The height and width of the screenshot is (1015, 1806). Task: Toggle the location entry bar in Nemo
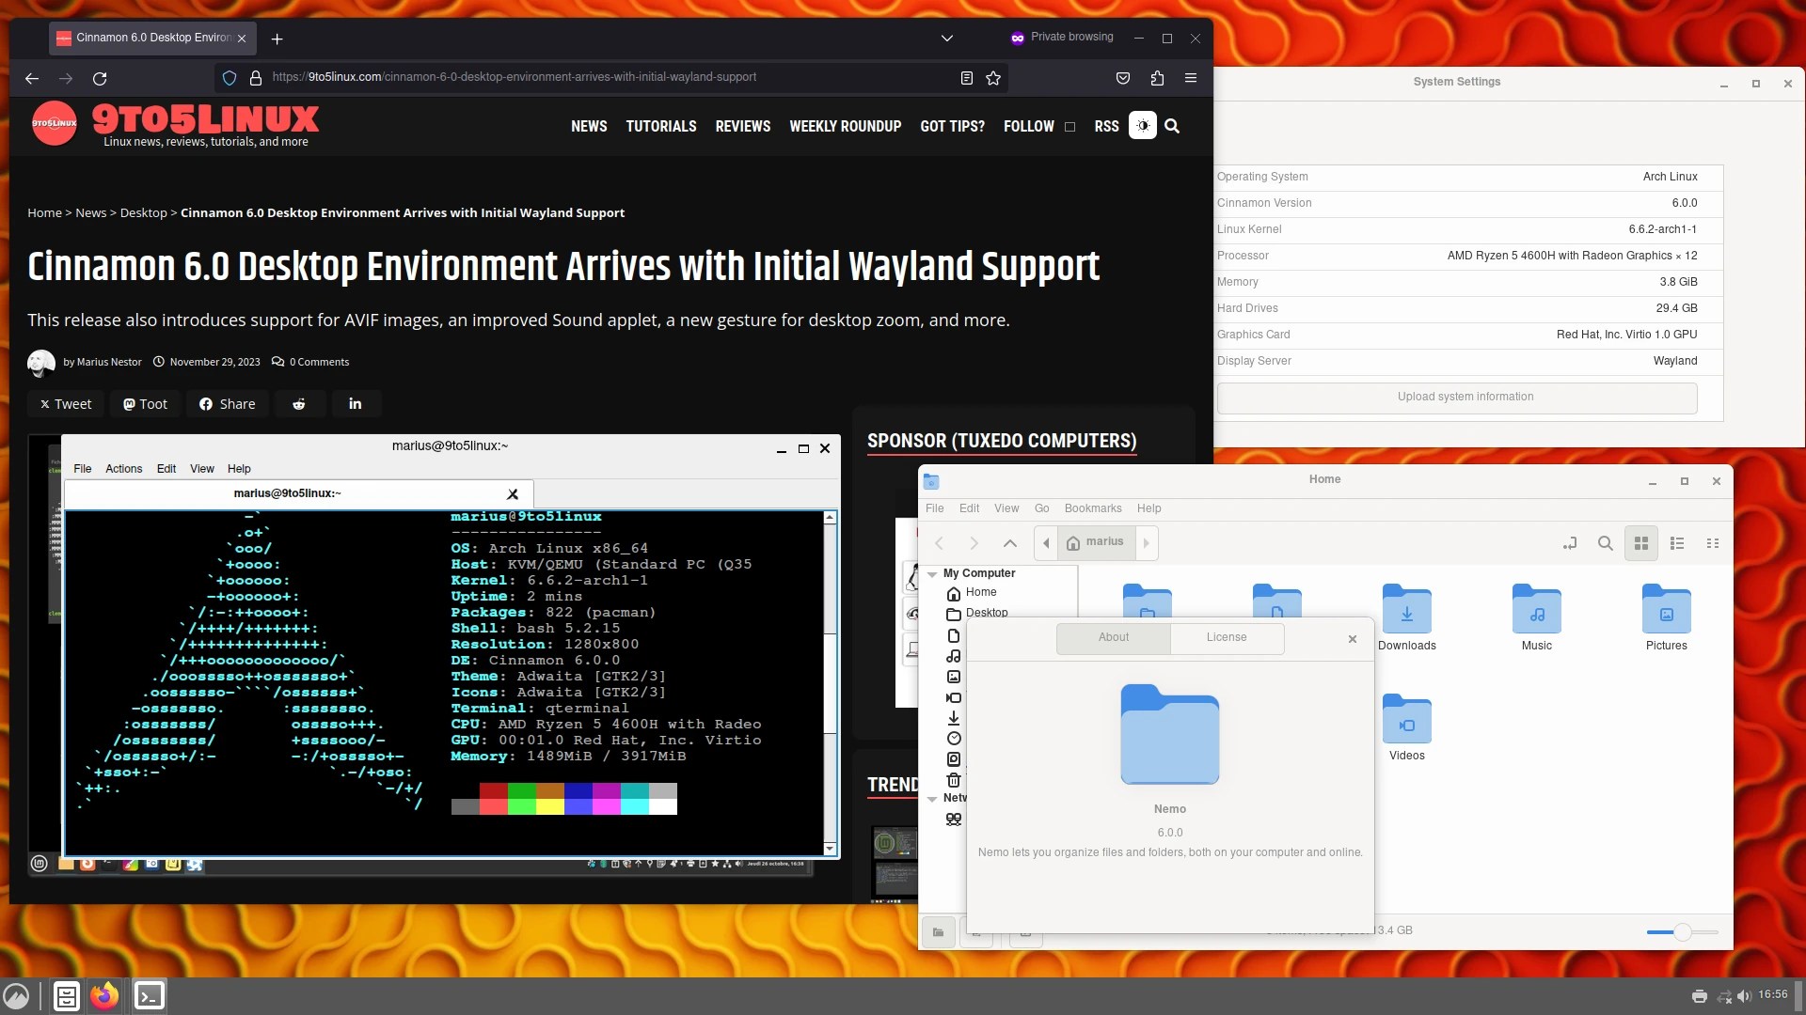tap(1570, 543)
